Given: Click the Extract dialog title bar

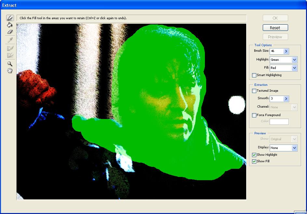Looking at the screenshot, I should click(153, 5).
